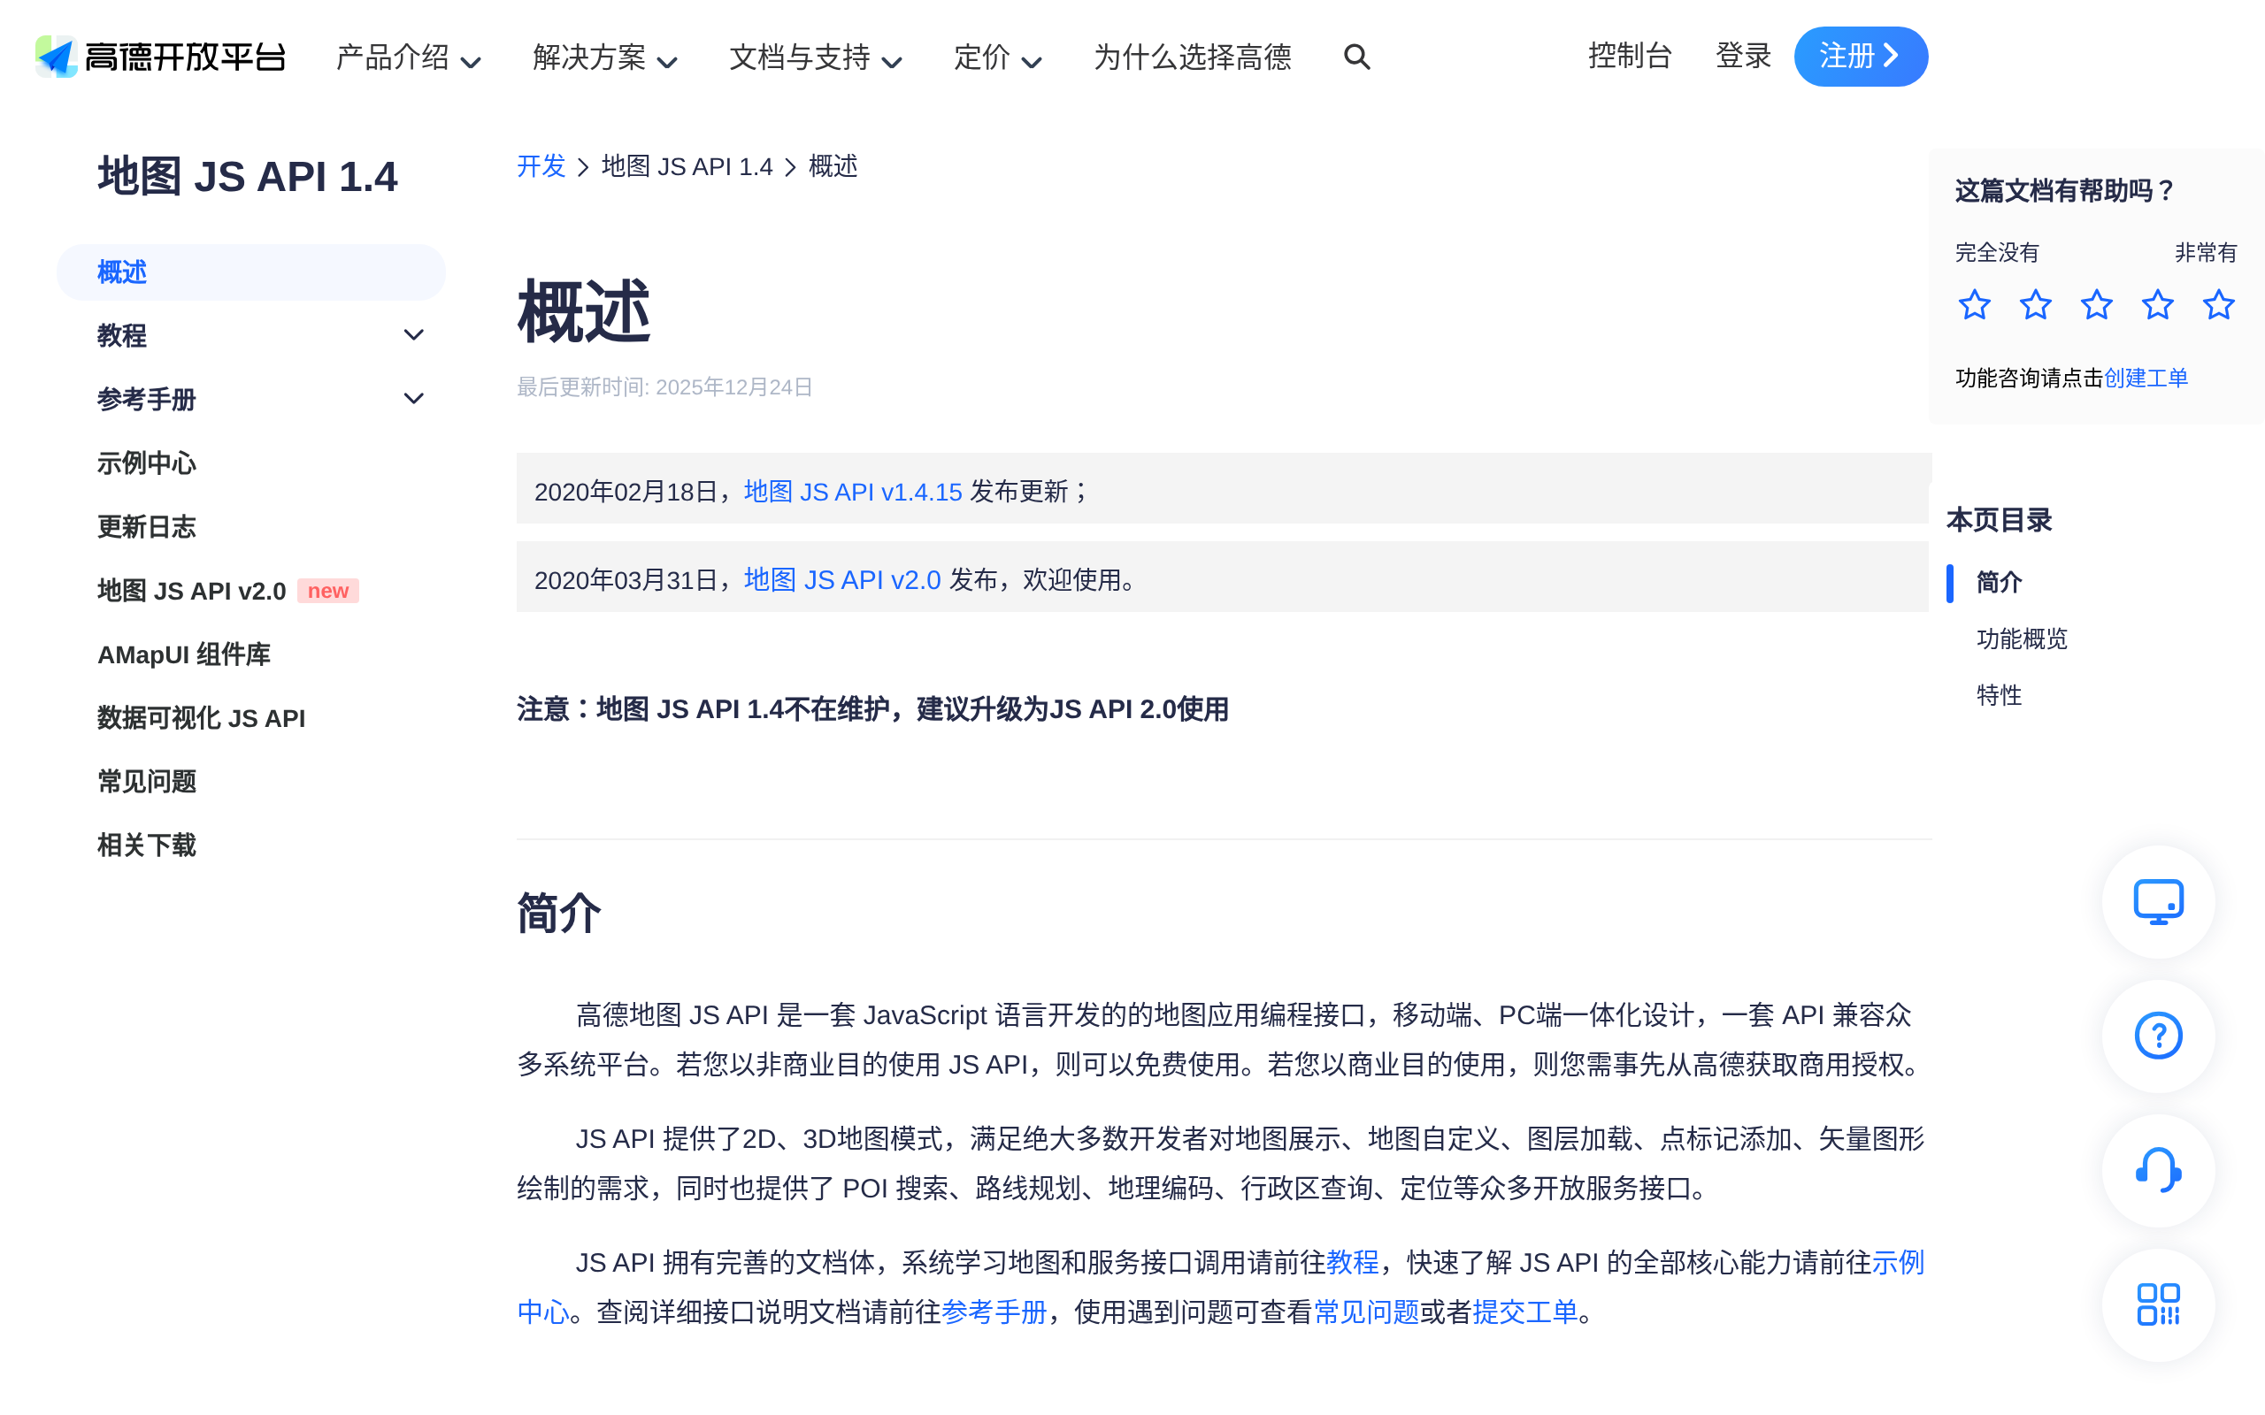Expand 文档与支持 dropdown menu
This screenshot has width=2265, height=1415.
coord(815,57)
